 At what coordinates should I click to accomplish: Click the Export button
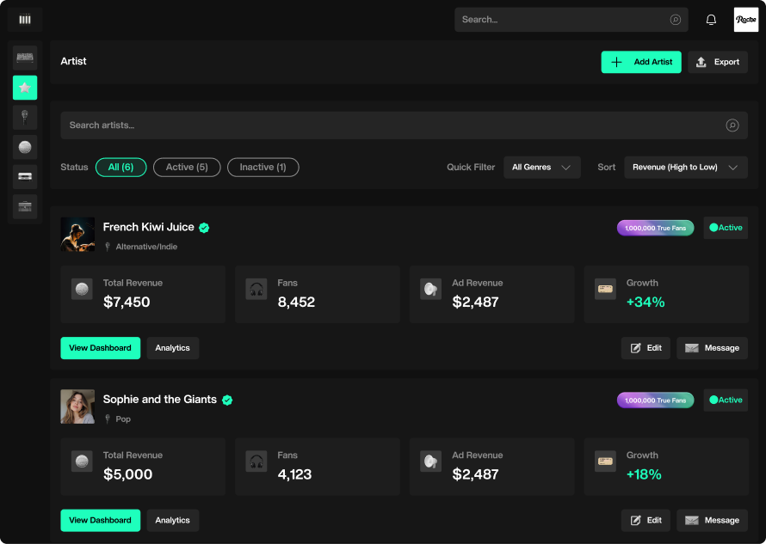pyautogui.click(x=718, y=62)
